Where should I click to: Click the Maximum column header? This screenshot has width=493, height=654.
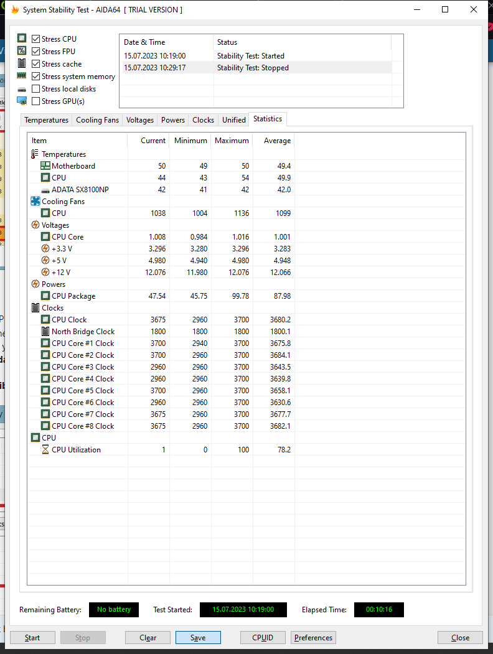coord(232,141)
